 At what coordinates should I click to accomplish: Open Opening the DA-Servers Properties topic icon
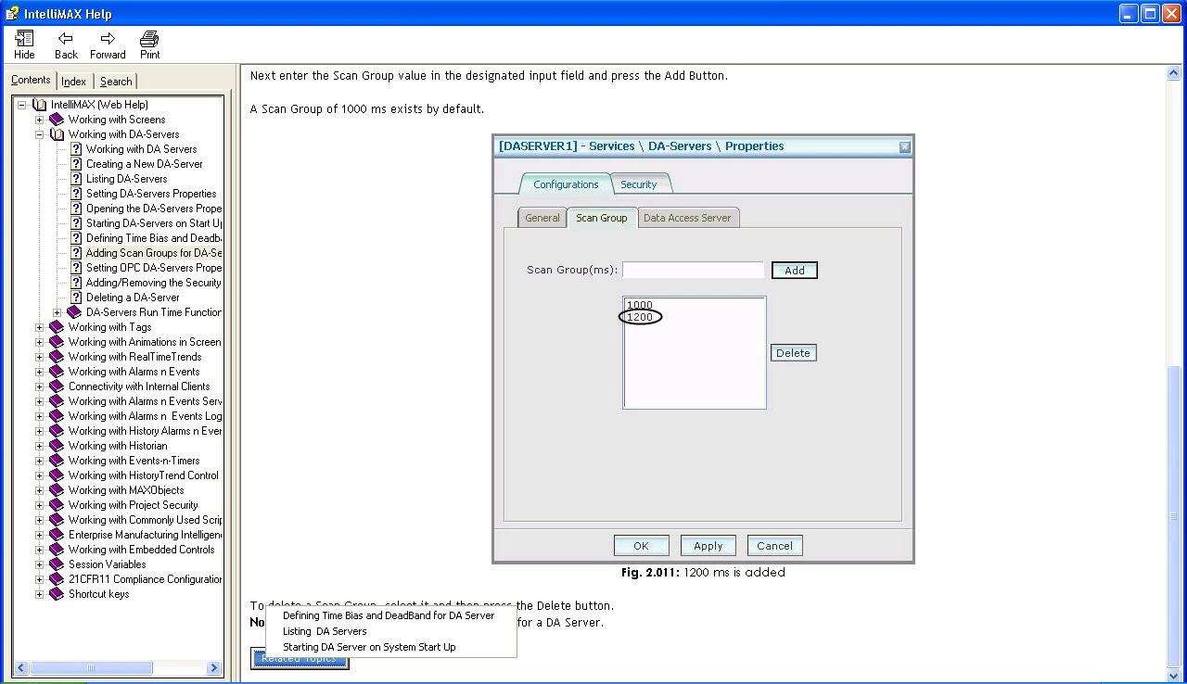[76, 209]
